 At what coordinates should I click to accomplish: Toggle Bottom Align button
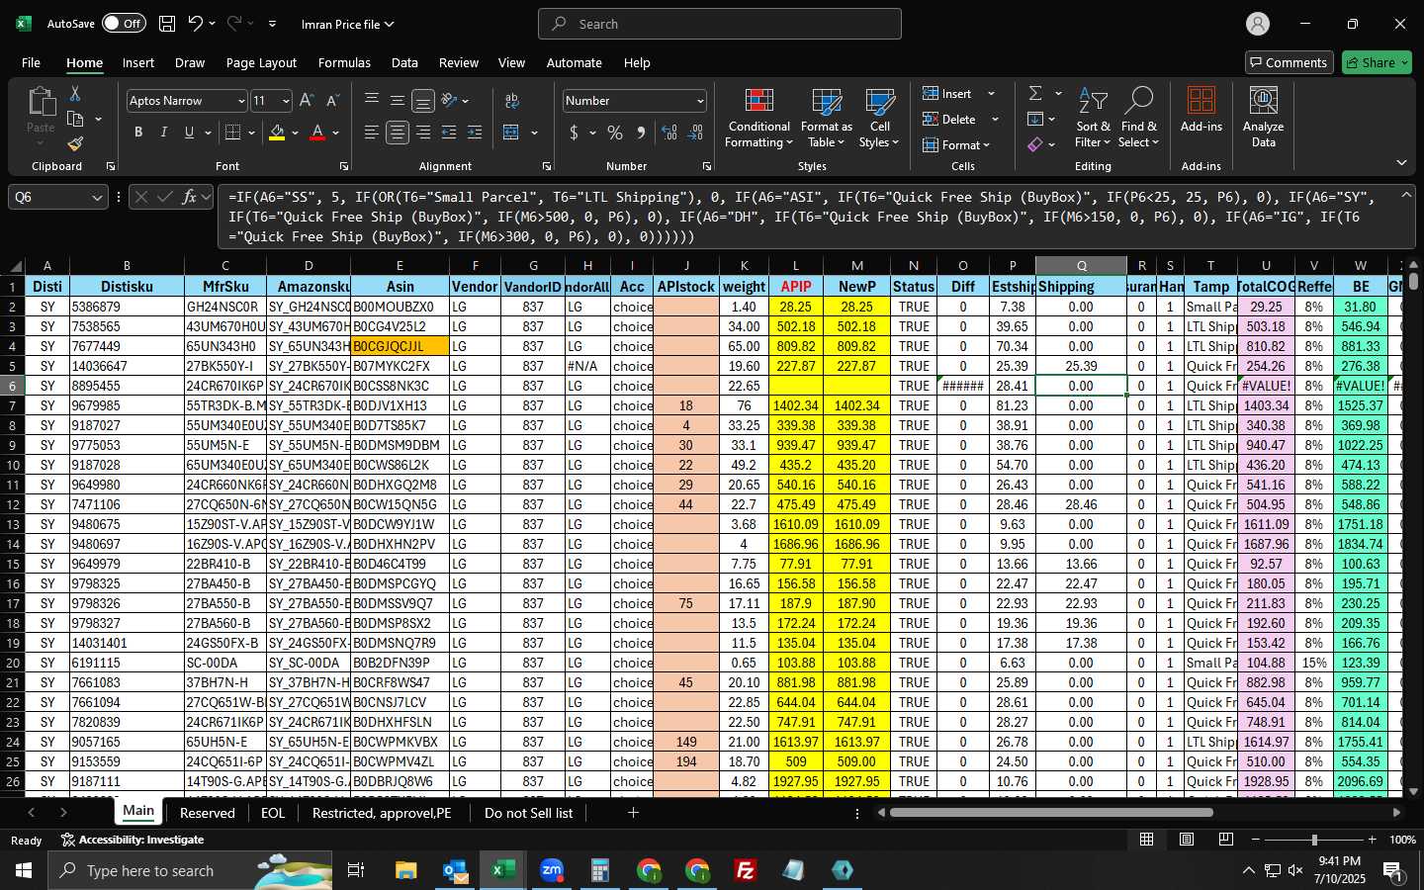tap(423, 100)
